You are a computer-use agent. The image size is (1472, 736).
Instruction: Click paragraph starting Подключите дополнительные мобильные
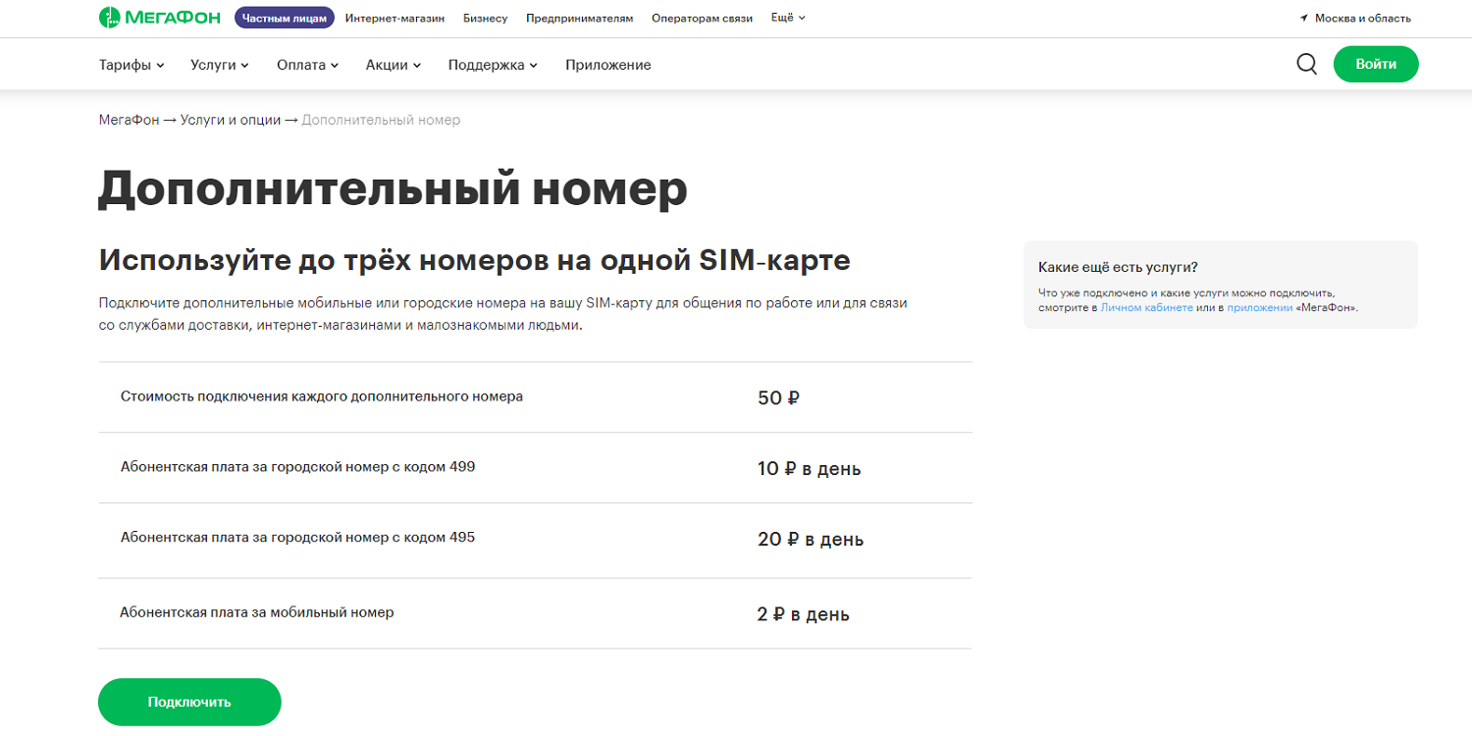(503, 314)
